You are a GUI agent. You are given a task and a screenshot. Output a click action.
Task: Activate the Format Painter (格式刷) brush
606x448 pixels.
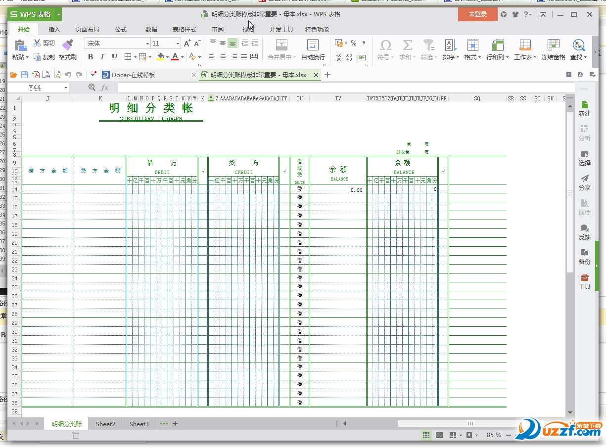click(67, 45)
